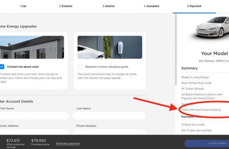Switch to the 3. Interior tab
The image size is (229, 149).
[x=109, y=6]
